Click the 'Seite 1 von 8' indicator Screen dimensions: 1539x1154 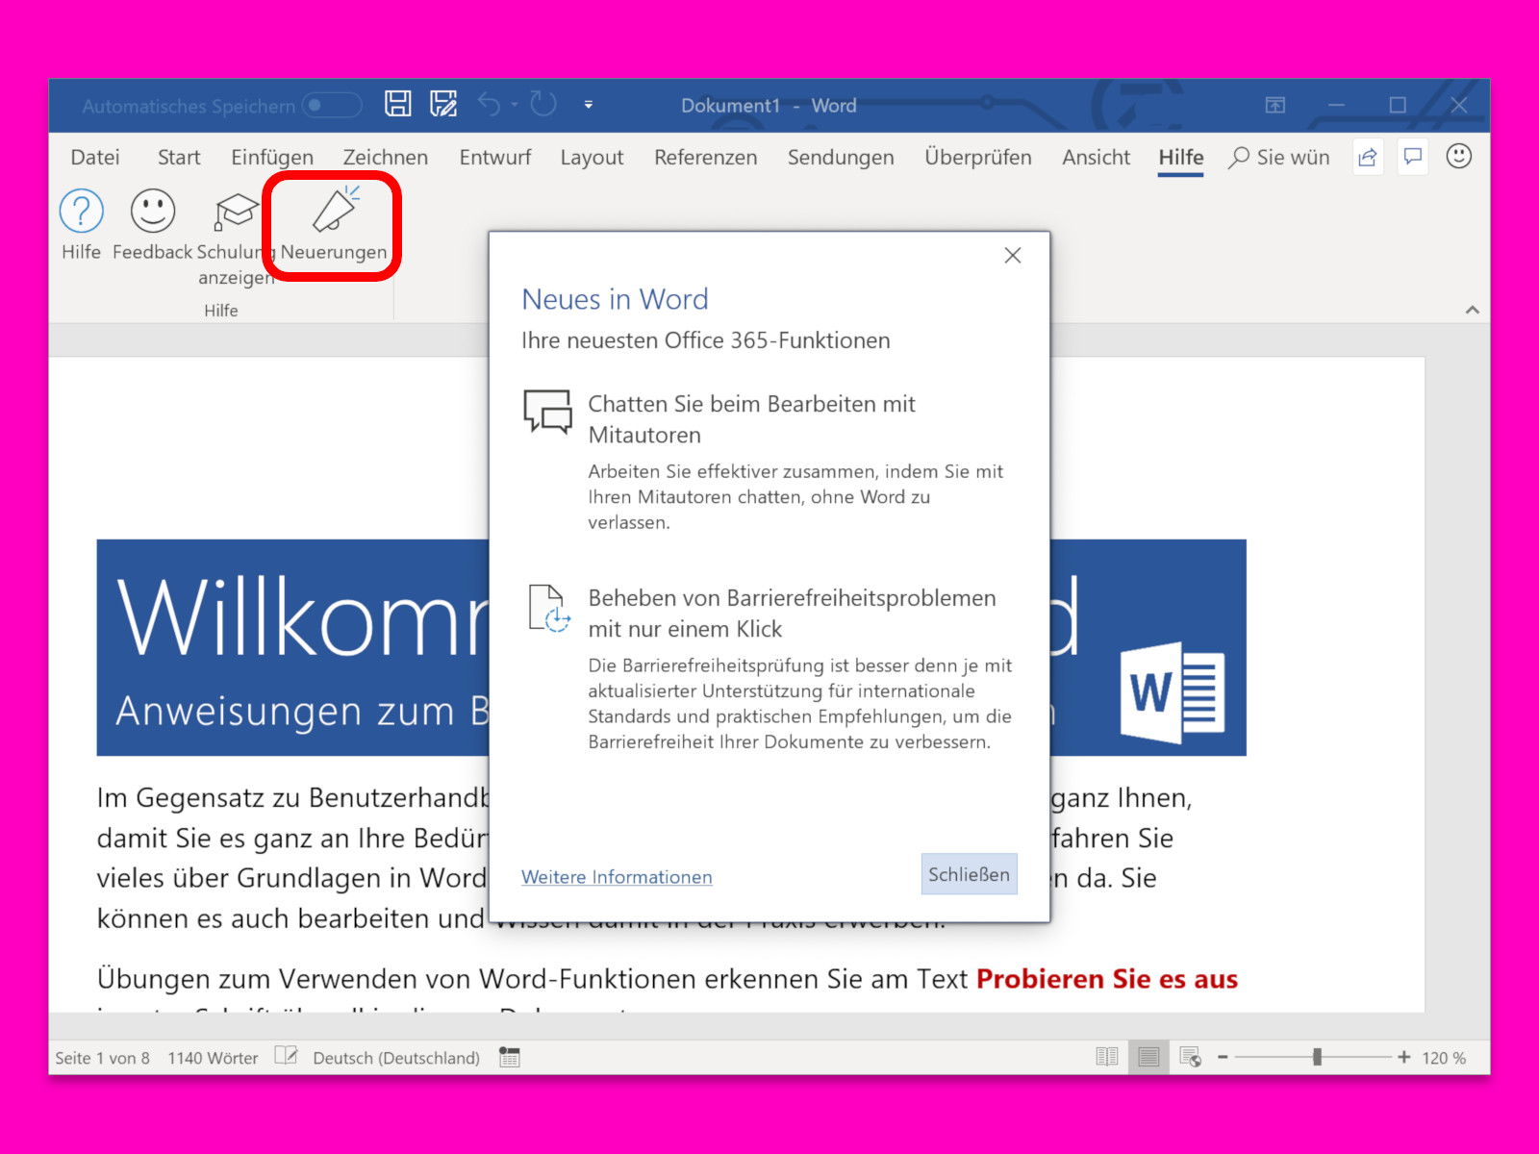point(102,1058)
